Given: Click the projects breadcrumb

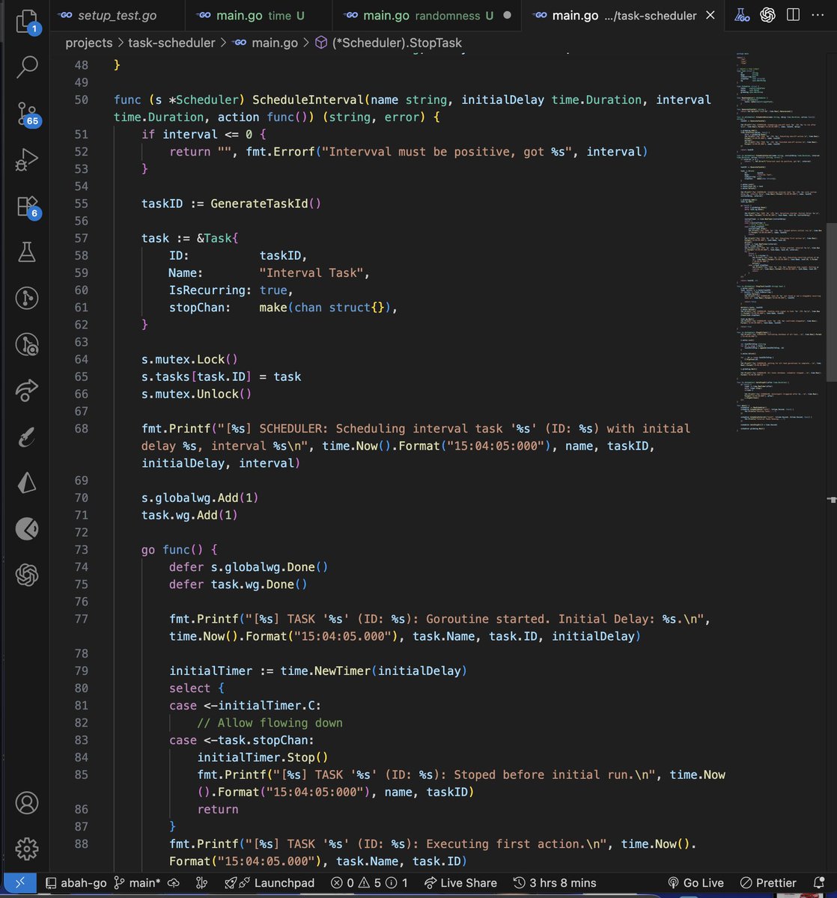Looking at the screenshot, I should point(88,43).
